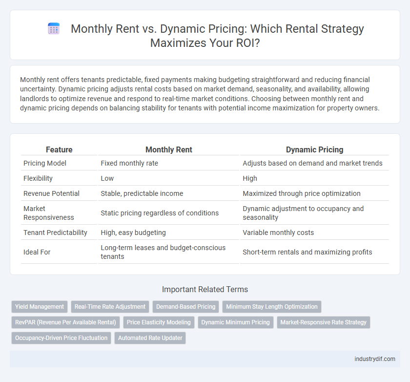This screenshot has width=410, height=382.
Task: Select the Monthly Rent column header
Action: (169, 149)
